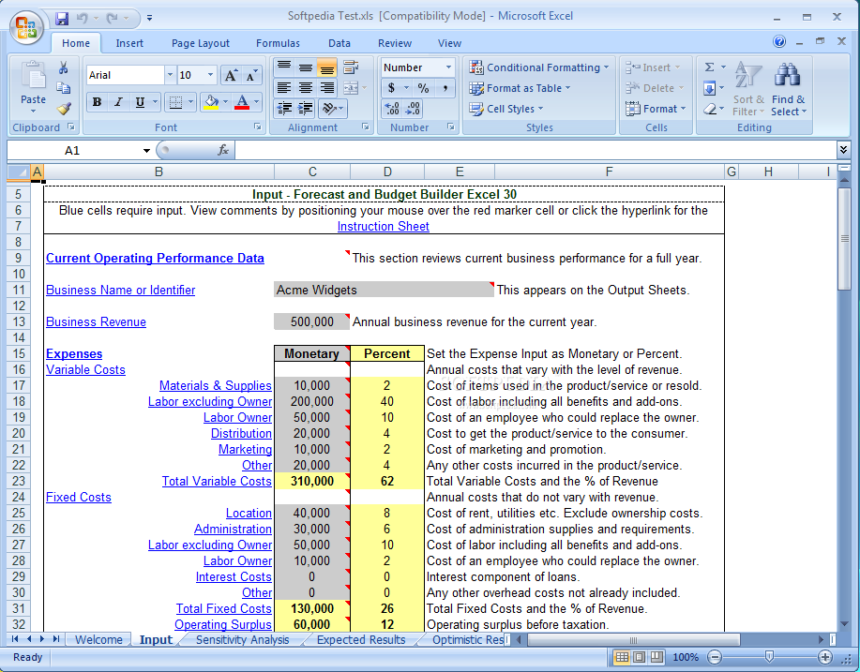860x672 pixels.
Task: Apply cell borders using the Borders icon
Action: pyautogui.click(x=175, y=102)
